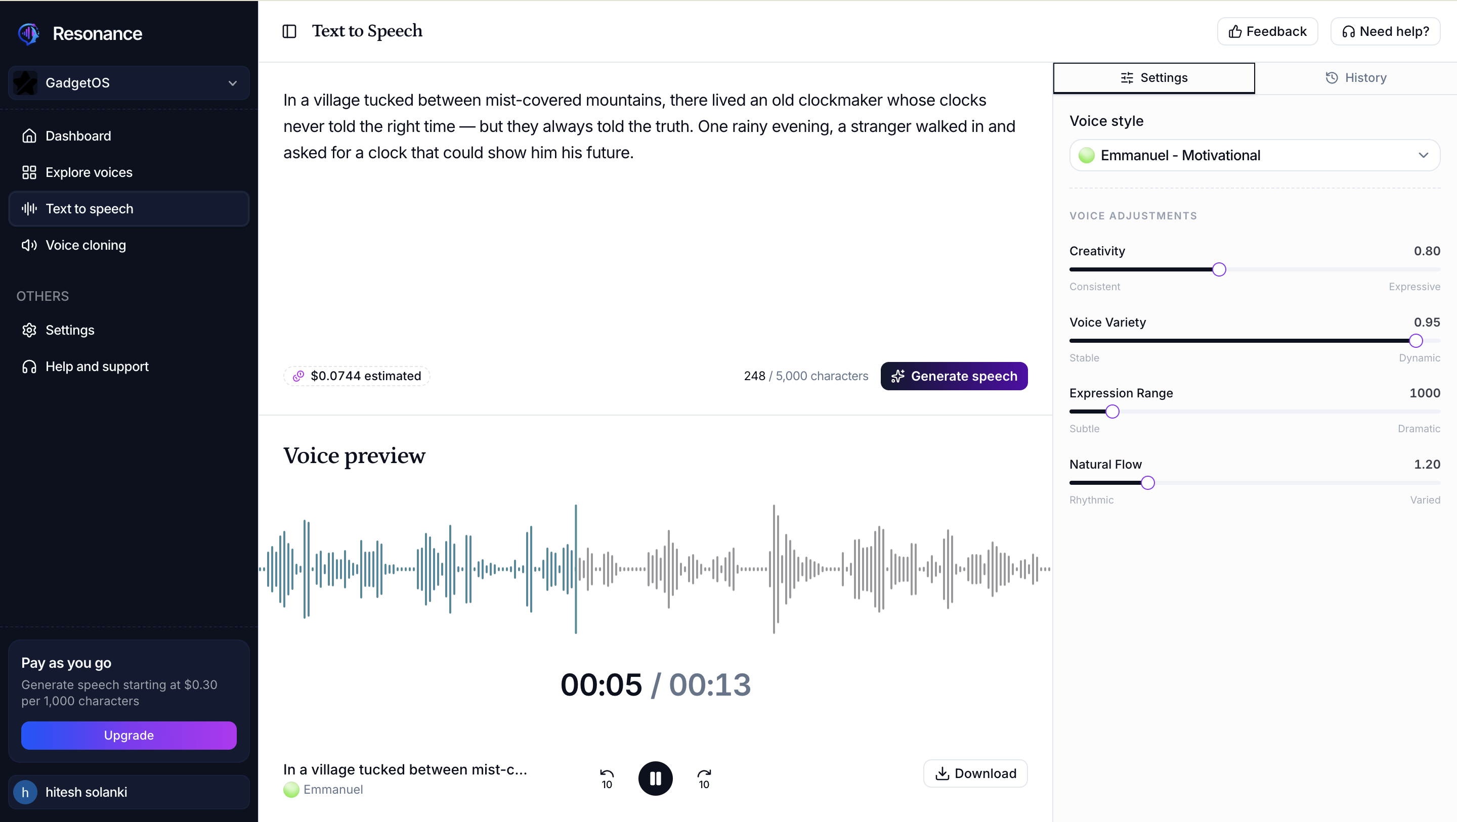Switch to the History tab
Viewport: 1457px width, 822px height.
tap(1356, 78)
